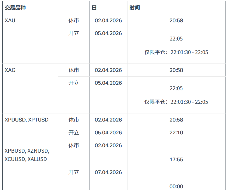Click the 日 column header
Screen dimensions: 226x190
coord(94,8)
